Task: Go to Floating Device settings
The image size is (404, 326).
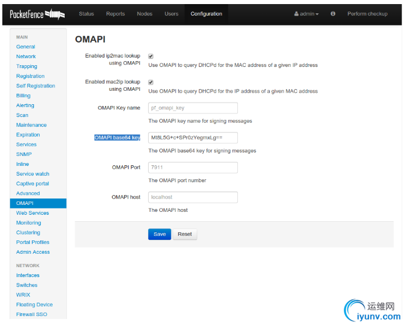Action: pyautogui.click(x=34, y=304)
